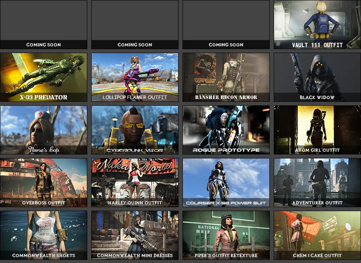
Task: Open the Piper's Outfit Retexture tile
Action: click(226, 235)
